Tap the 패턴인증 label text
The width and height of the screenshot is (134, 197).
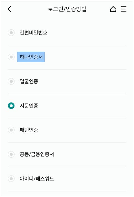click(x=29, y=130)
